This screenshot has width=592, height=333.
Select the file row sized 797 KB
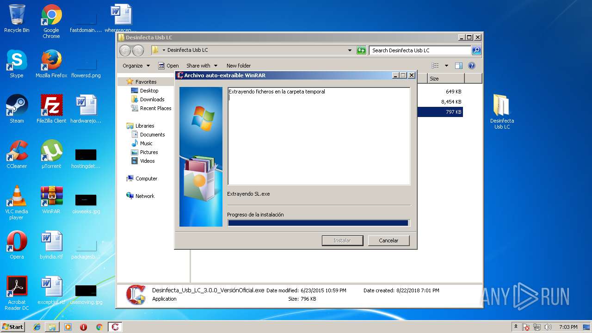click(x=440, y=112)
